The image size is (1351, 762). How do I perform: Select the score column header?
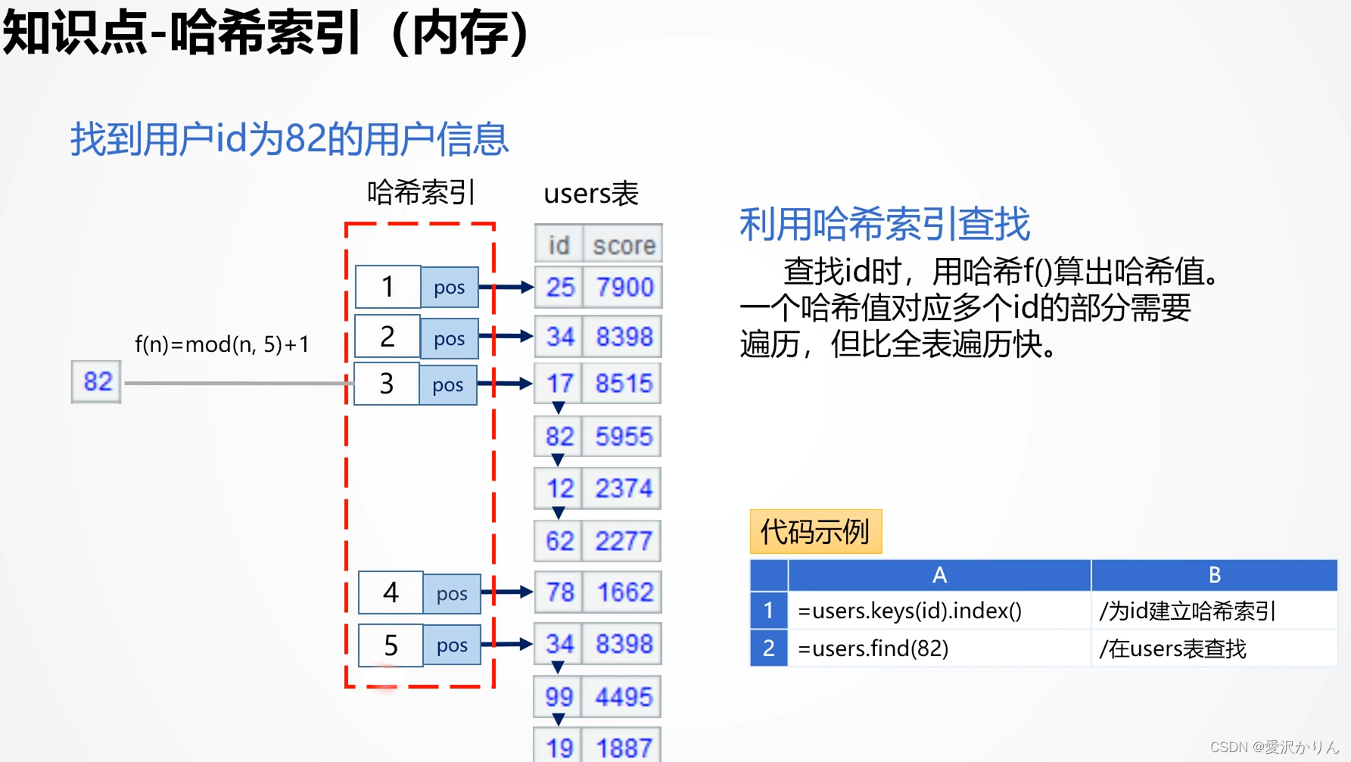(622, 244)
